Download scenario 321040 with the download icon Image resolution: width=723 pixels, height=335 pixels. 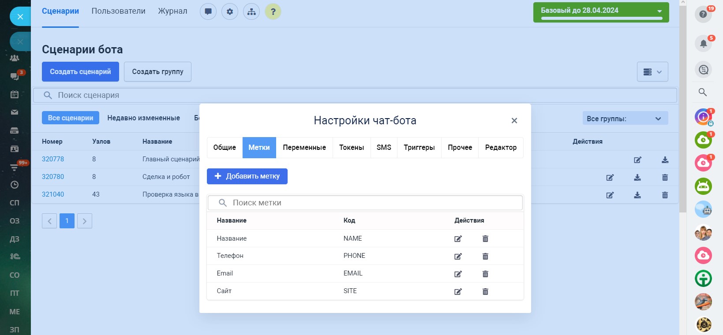[x=637, y=195]
